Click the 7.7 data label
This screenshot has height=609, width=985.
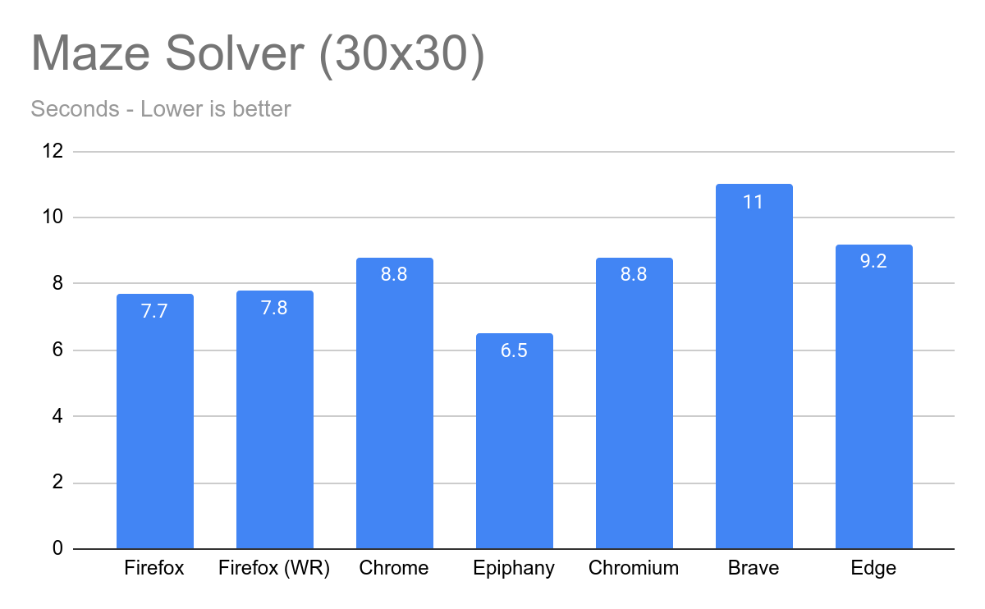pyautogui.click(x=154, y=311)
